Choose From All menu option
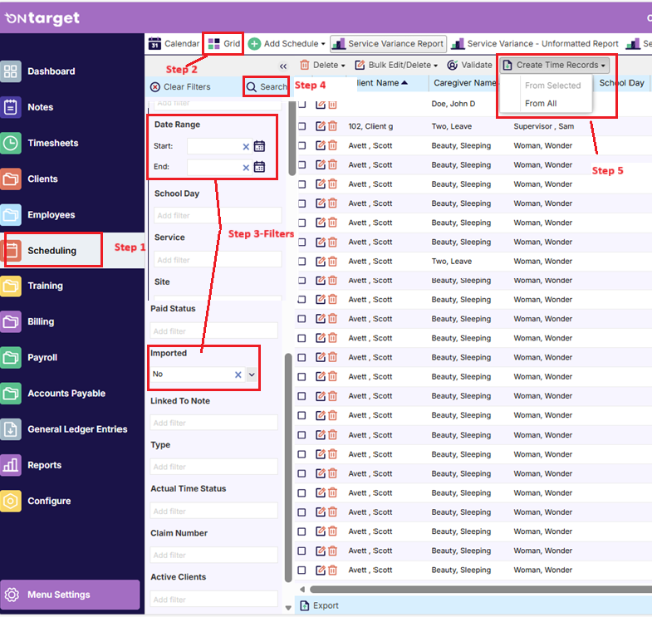The height and width of the screenshot is (617, 652). click(x=541, y=103)
